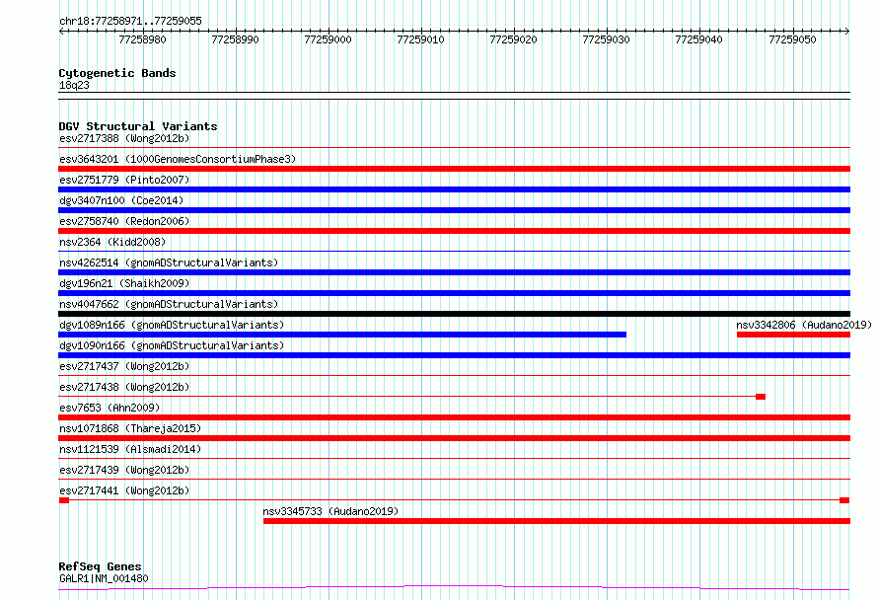878x600 pixels.
Task: Click the esv2717437 (Wong2012b) label
Action: point(124,366)
